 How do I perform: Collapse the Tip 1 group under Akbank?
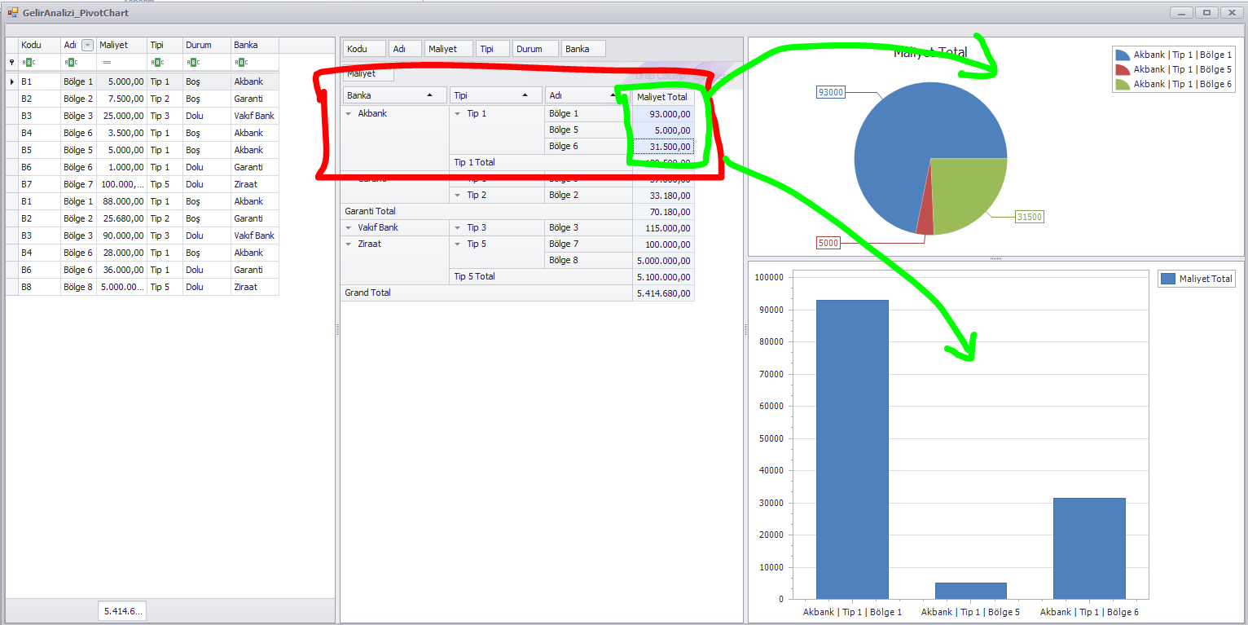pyautogui.click(x=459, y=113)
